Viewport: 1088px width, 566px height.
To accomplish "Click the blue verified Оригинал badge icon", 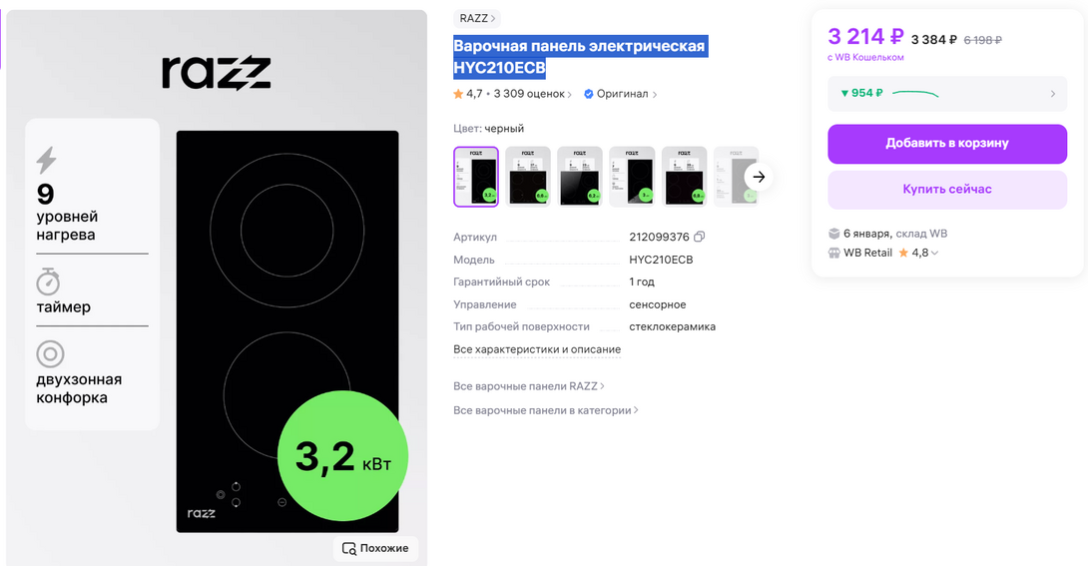I will click(588, 94).
